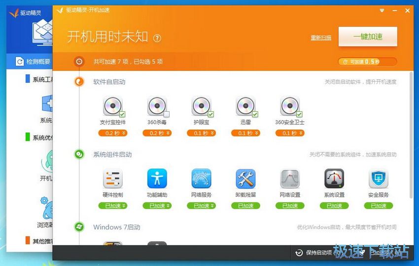Click the 保持启动项 label in bottom bar

tap(319, 253)
